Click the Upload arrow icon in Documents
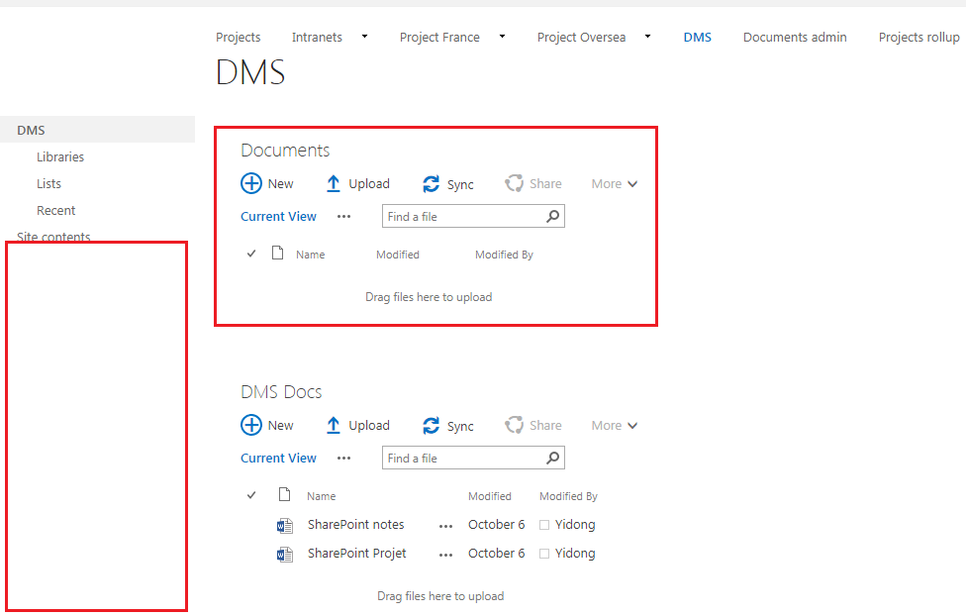 [334, 184]
